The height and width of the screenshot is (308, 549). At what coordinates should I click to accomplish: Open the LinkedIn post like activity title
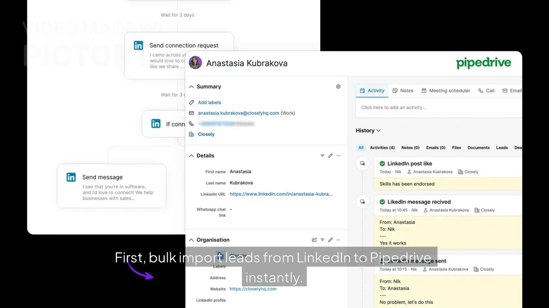point(410,163)
